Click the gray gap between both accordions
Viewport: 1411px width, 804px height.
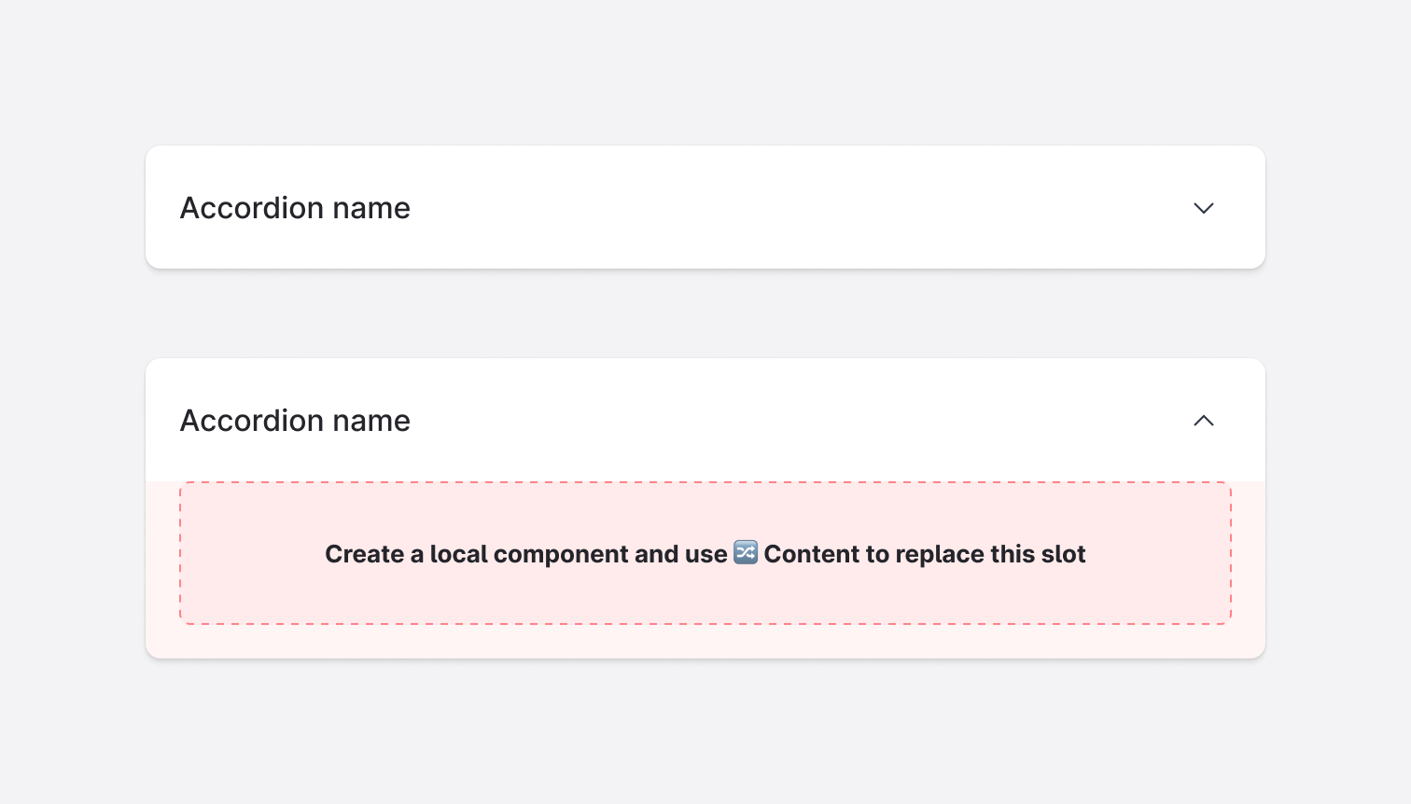705,313
